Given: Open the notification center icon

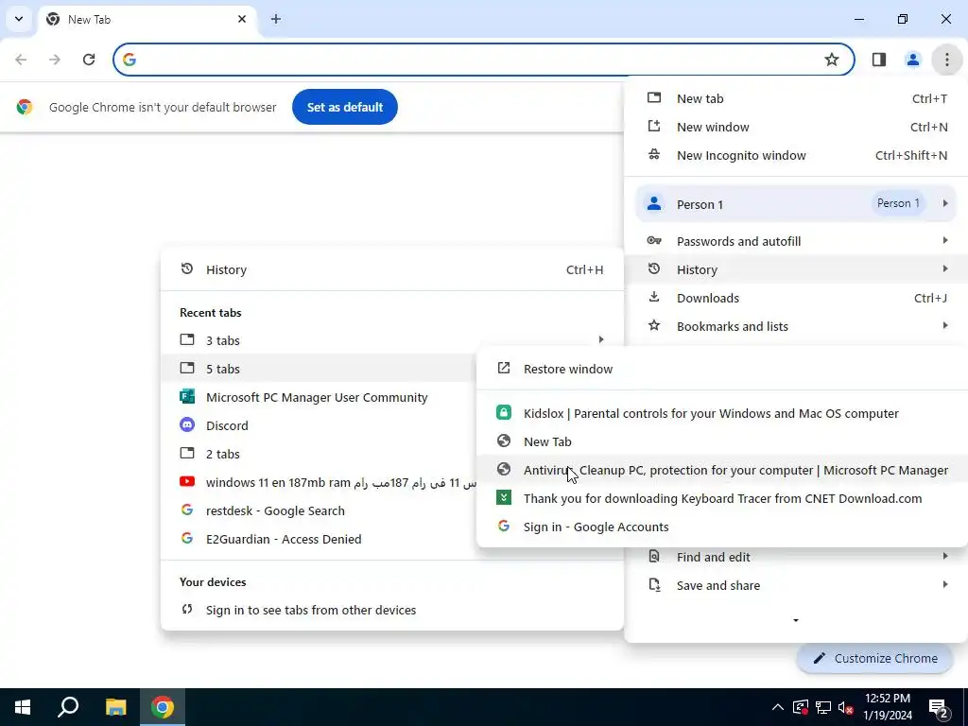Looking at the screenshot, I should (939, 707).
